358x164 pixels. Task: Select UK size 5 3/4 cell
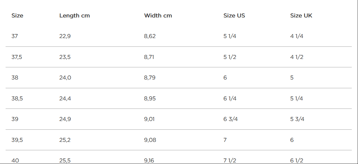(297, 119)
